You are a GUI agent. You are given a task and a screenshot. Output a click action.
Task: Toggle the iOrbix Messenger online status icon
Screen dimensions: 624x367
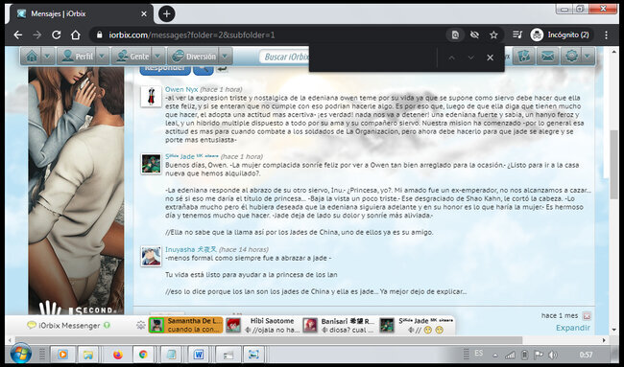pyautogui.click(x=107, y=325)
